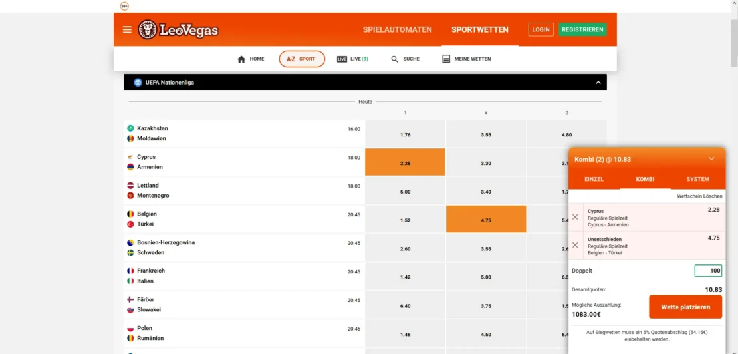Screen dimensions: 738x354
Task: Click the 18+ age badge icon
Action: 124,6
